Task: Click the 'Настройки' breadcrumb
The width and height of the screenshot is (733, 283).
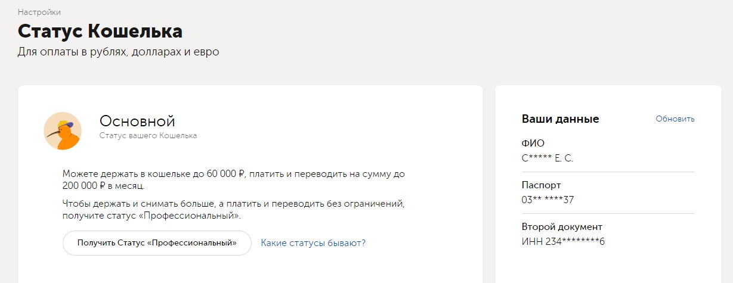Action: coord(39,12)
